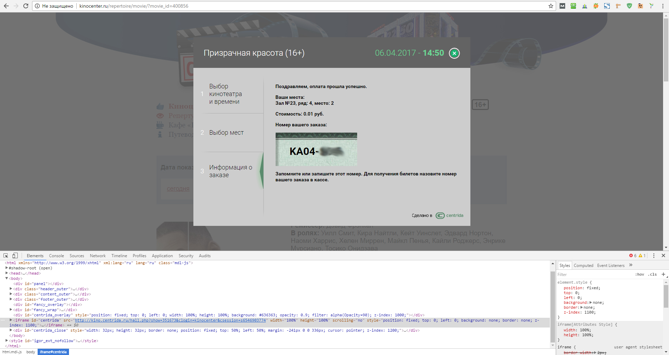Screen dimensions: 669x355
Task: Select the div id panel line
Action: 38,284
